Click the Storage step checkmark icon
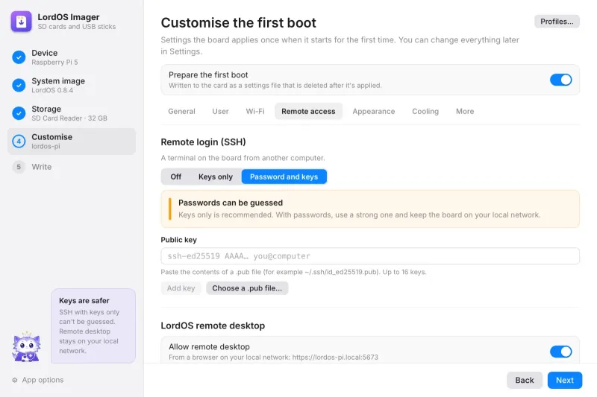 pos(19,113)
